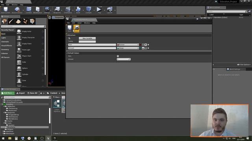Click the Add New button
This screenshot has width=252, height=141.
(8, 93)
